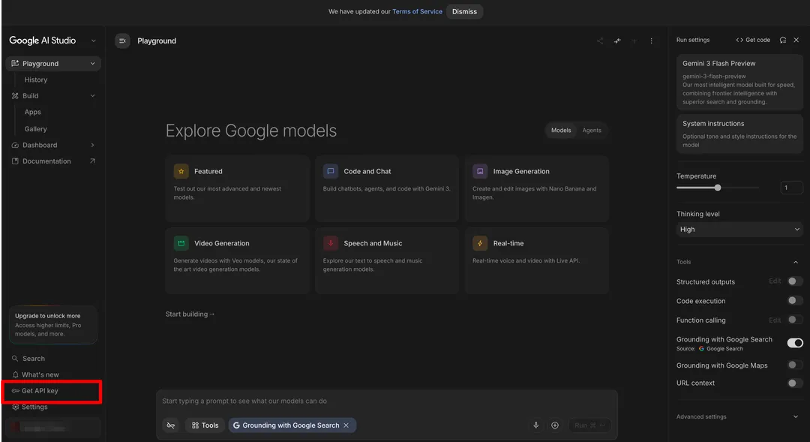Click the add media plus-circle icon
The height and width of the screenshot is (442, 810).
click(x=555, y=425)
